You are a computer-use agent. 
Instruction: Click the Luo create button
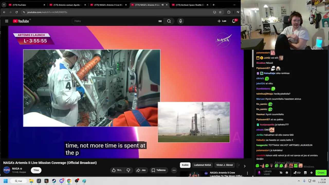click(222, 21)
